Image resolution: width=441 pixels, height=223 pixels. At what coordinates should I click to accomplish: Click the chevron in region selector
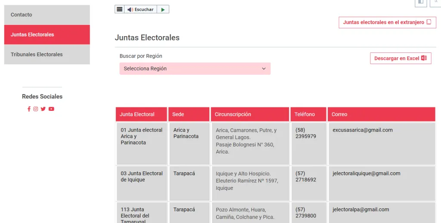(264, 68)
